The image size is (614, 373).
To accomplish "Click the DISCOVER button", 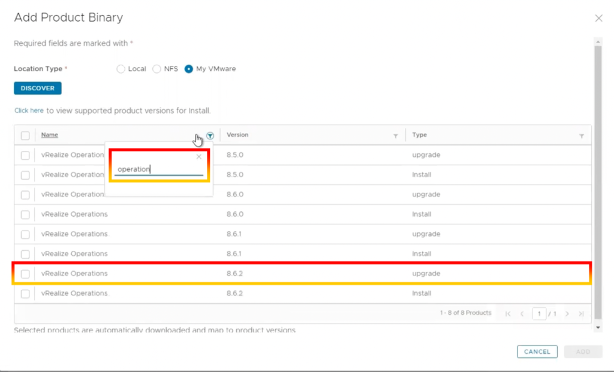I will pyautogui.click(x=38, y=88).
